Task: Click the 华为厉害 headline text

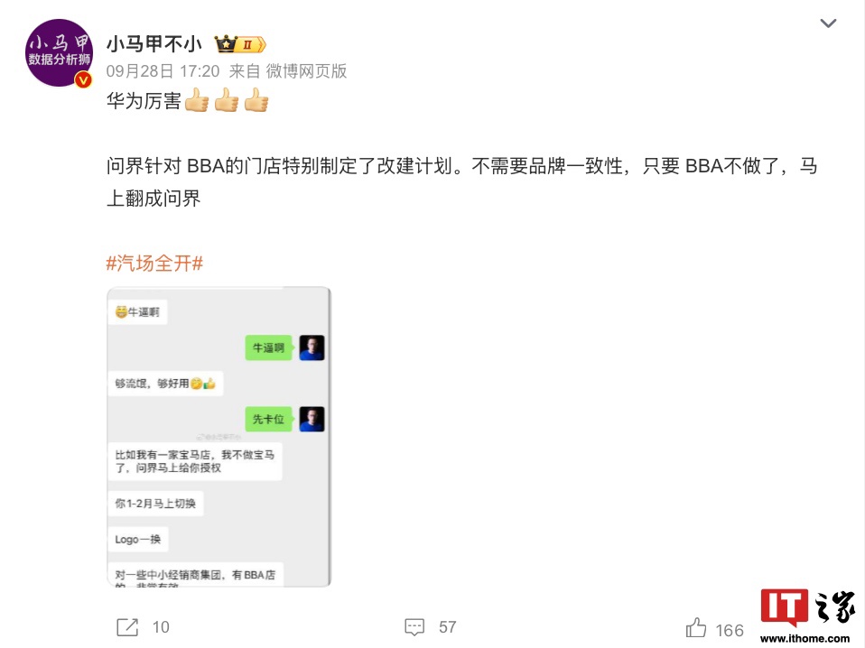Action: pyautogui.click(x=144, y=101)
